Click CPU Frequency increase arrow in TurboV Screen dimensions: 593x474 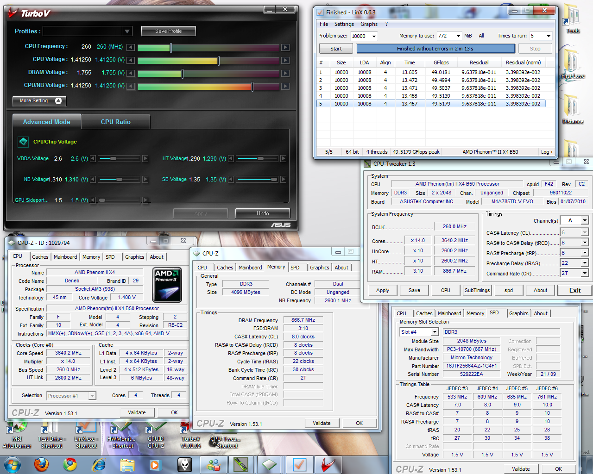tap(285, 47)
